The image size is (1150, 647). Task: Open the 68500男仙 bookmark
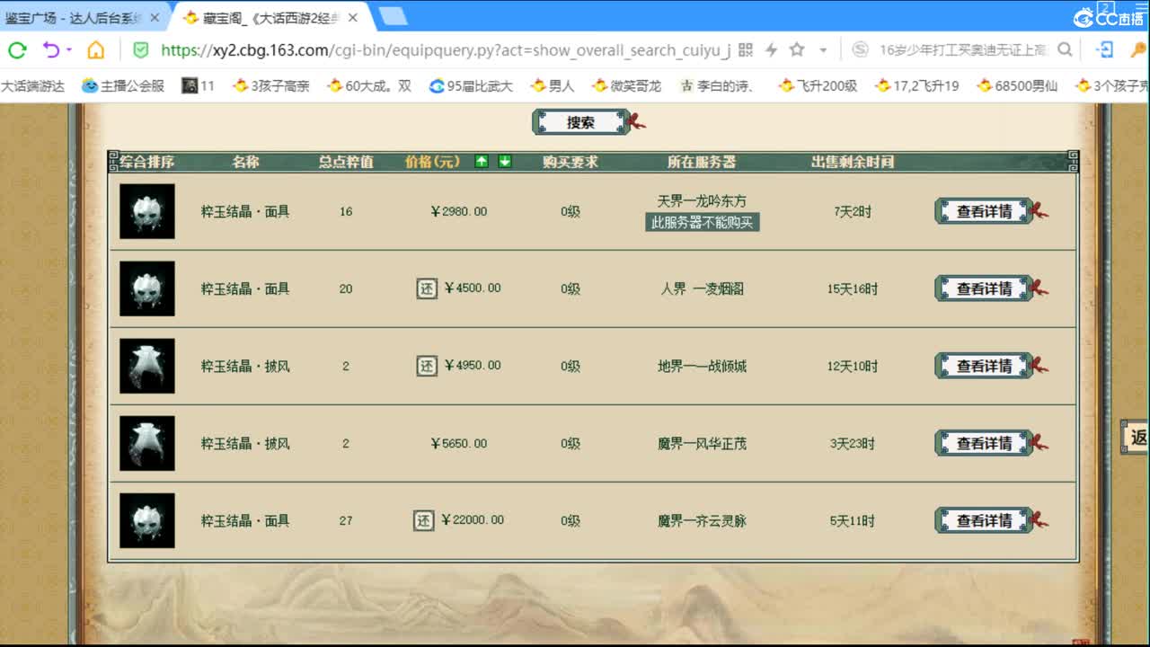pyautogui.click(x=1017, y=86)
